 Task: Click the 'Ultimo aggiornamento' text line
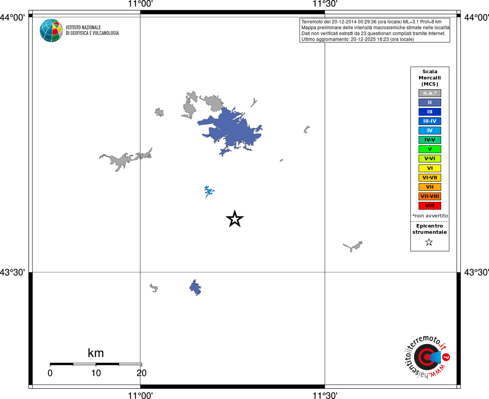[358, 39]
